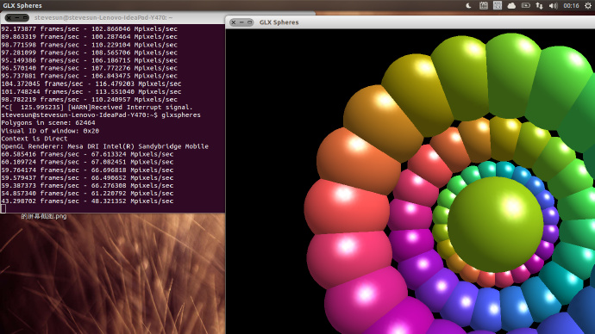Click the moon icon in the top panel
This screenshot has height=334, width=595.
click(468, 6)
